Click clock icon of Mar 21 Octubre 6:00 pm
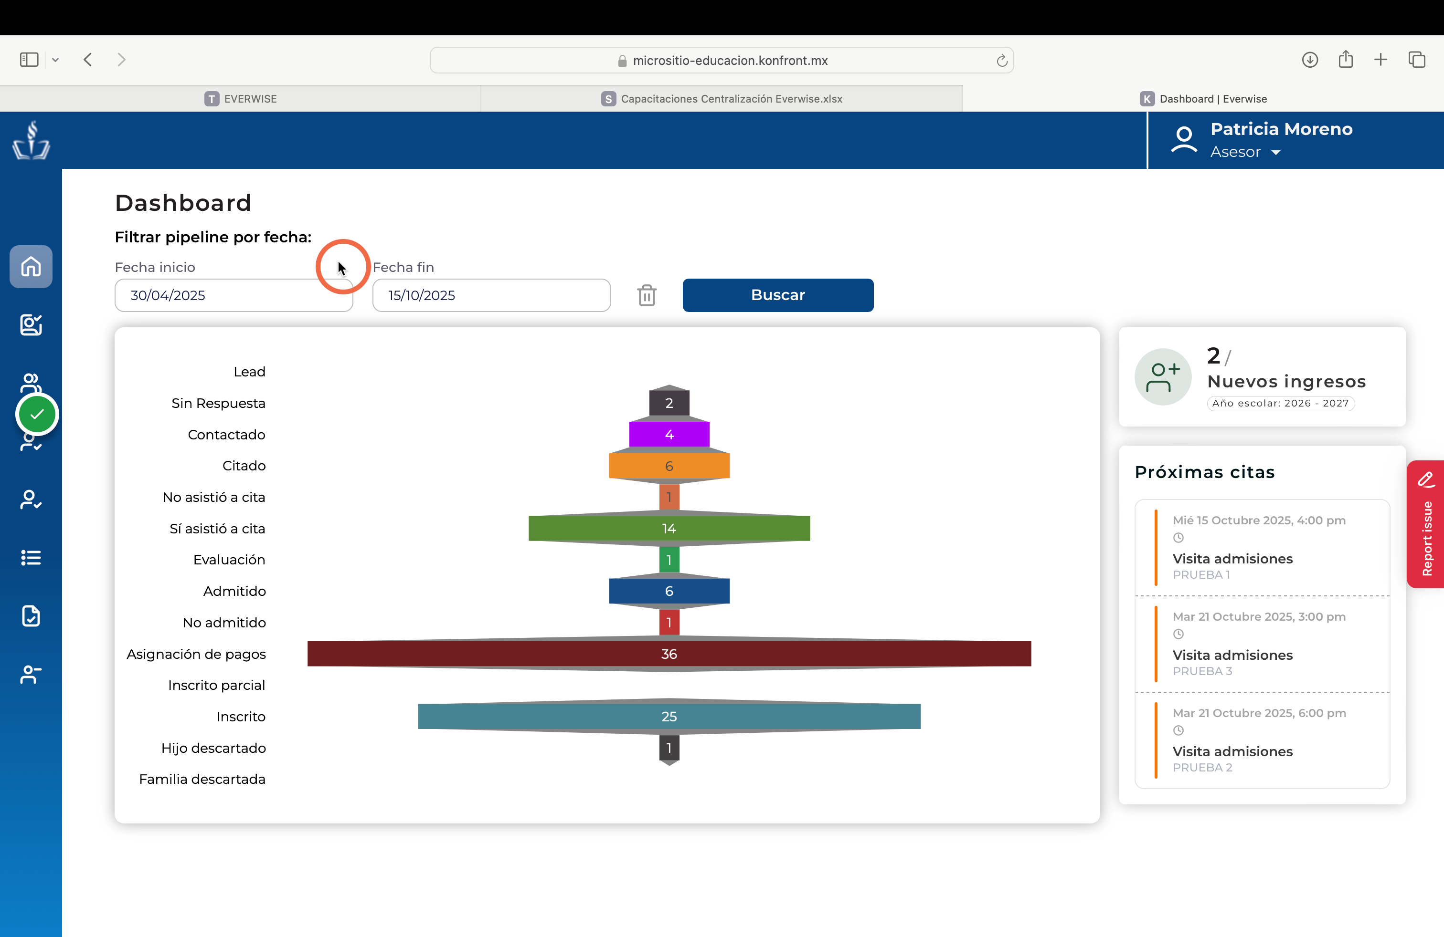 (1178, 730)
